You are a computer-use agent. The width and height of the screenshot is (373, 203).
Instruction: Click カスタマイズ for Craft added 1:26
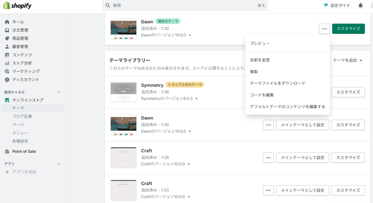pos(348,158)
